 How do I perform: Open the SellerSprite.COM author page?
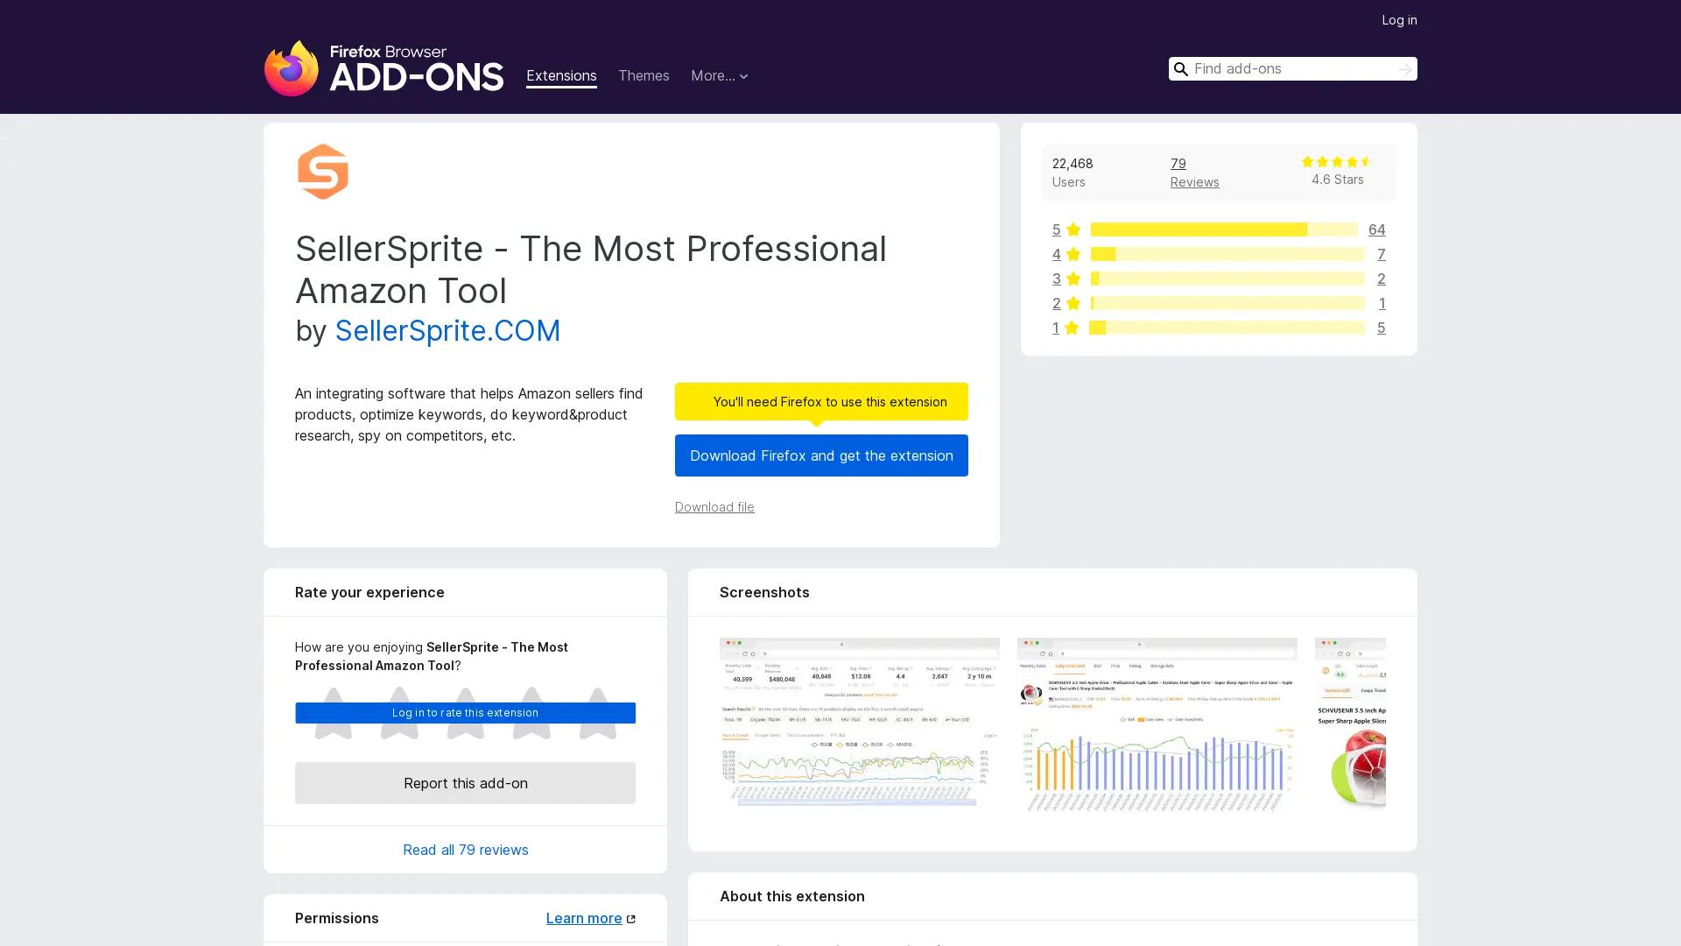(x=447, y=330)
